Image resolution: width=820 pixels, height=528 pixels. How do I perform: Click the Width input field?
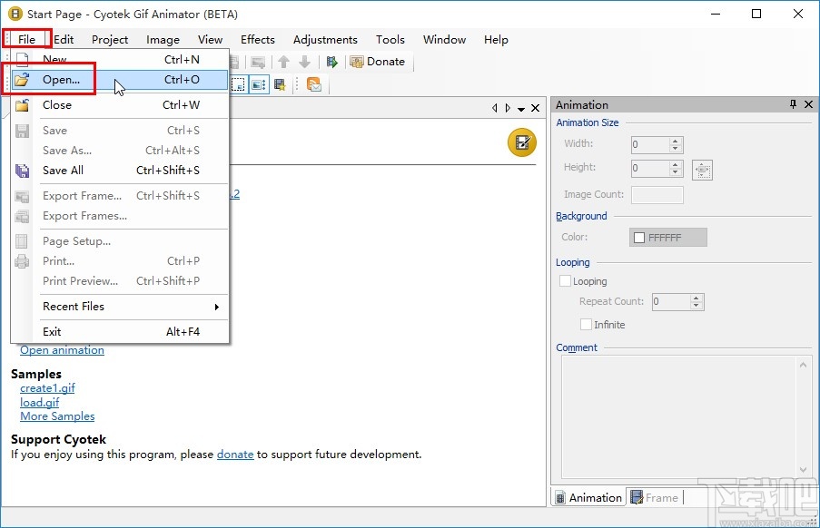[650, 144]
